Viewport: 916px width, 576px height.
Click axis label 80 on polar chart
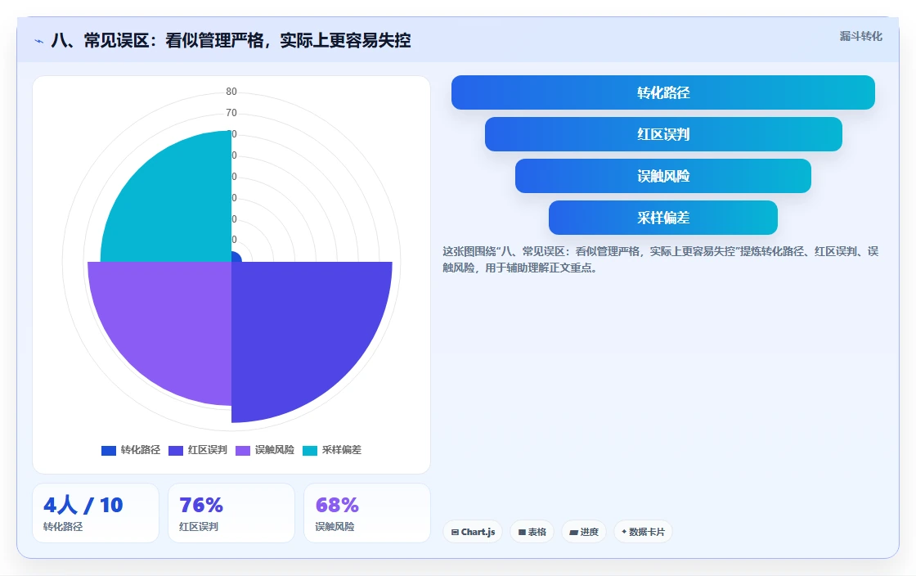coord(231,92)
